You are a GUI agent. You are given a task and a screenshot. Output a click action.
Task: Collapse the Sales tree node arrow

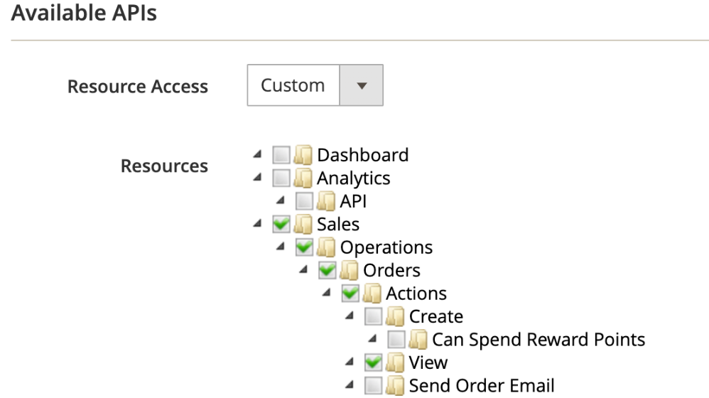[258, 223]
